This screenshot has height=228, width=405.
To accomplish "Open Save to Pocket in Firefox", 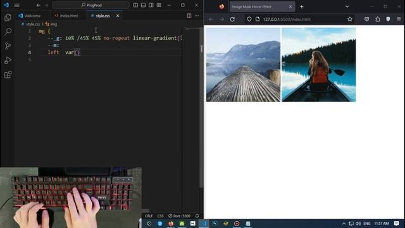I will click(366, 19).
